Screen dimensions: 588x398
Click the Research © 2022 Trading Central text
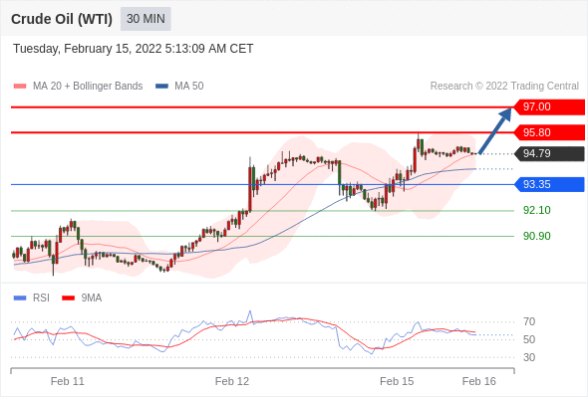pyautogui.click(x=504, y=87)
